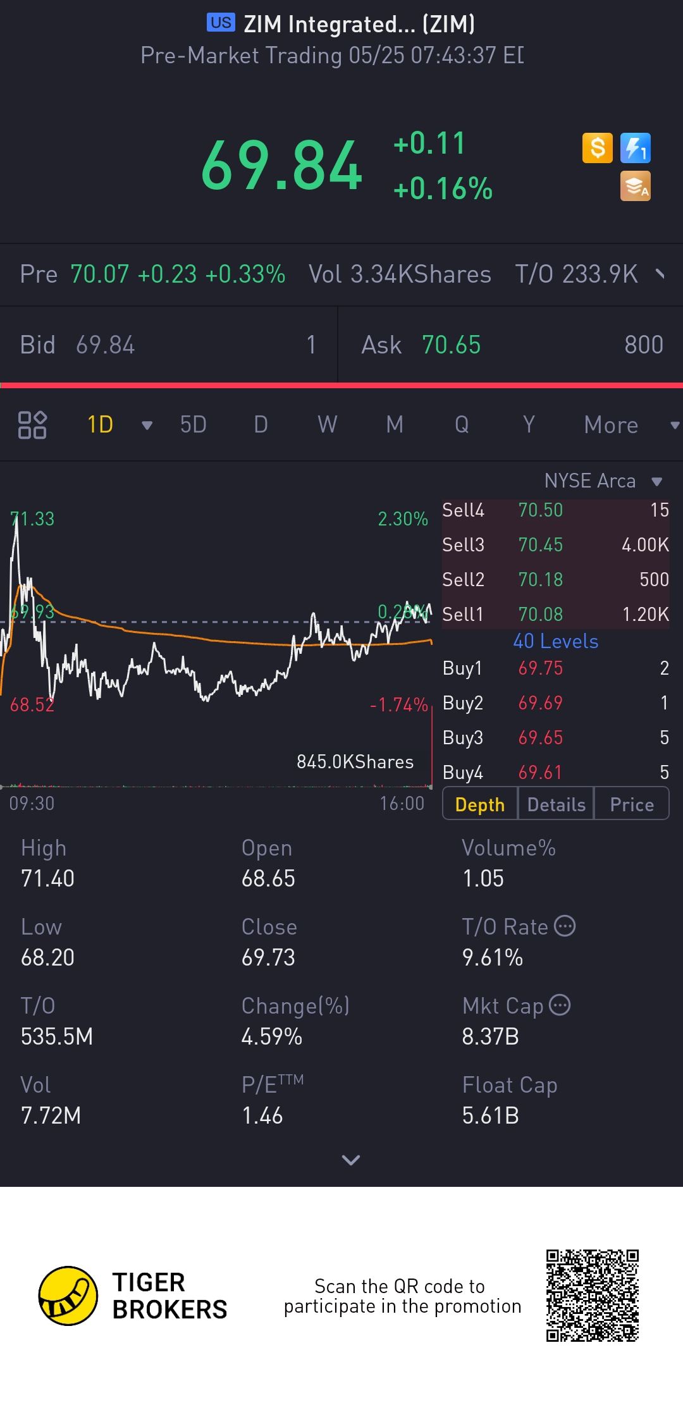Tap the Volume% 1.05 value
Image resolution: width=683 pixels, height=1405 pixels.
[483, 878]
